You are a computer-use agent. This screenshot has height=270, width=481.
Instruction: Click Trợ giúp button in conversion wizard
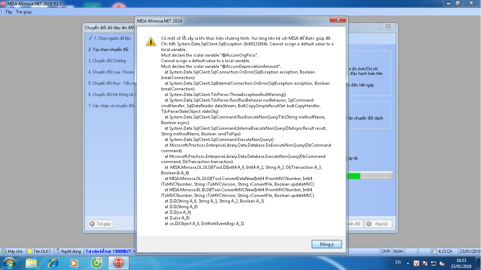point(101,224)
